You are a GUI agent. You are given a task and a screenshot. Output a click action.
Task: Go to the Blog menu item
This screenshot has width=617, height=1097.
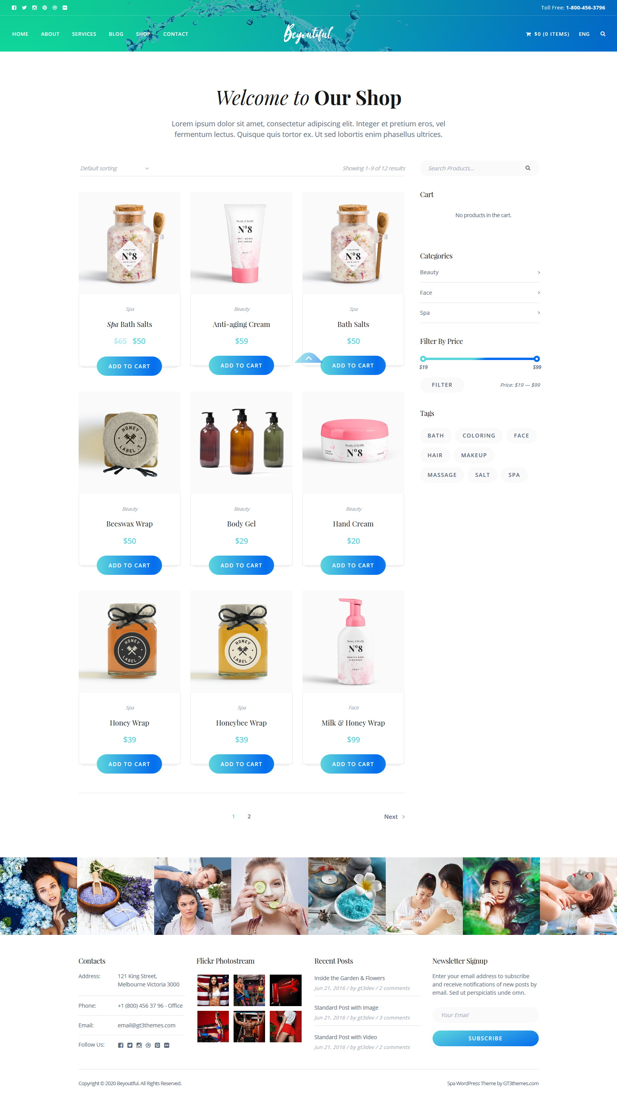(x=116, y=34)
